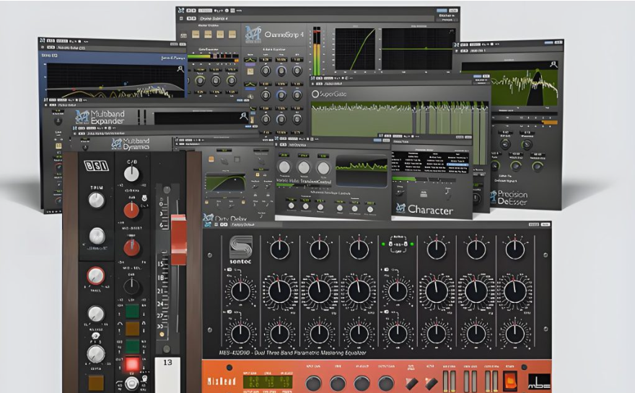
Task: Toggle the upper green button on the BSI strip
Action: (x=132, y=312)
